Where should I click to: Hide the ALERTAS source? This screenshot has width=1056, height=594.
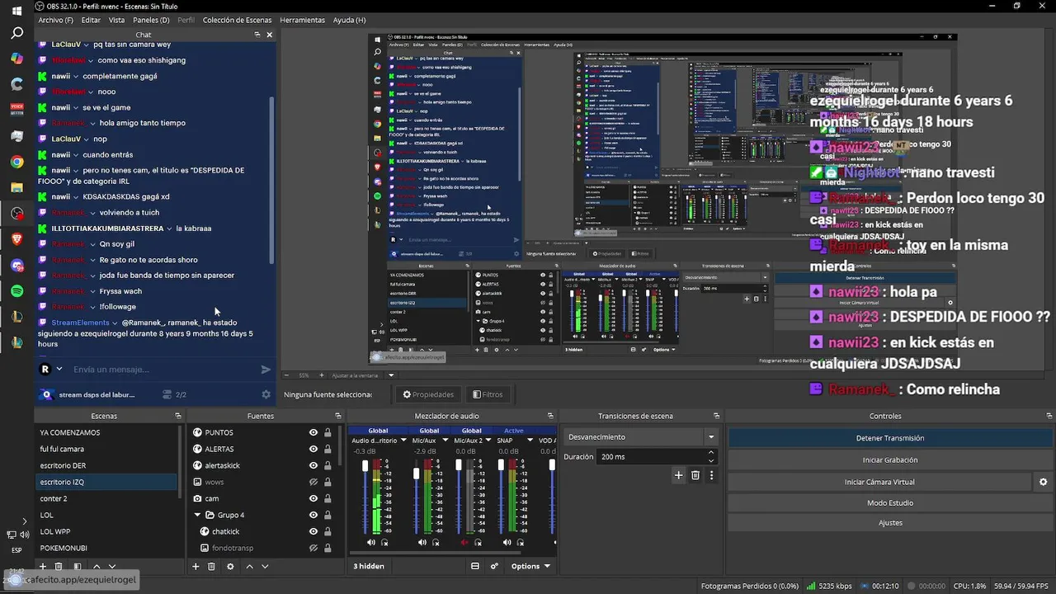pos(313,449)
